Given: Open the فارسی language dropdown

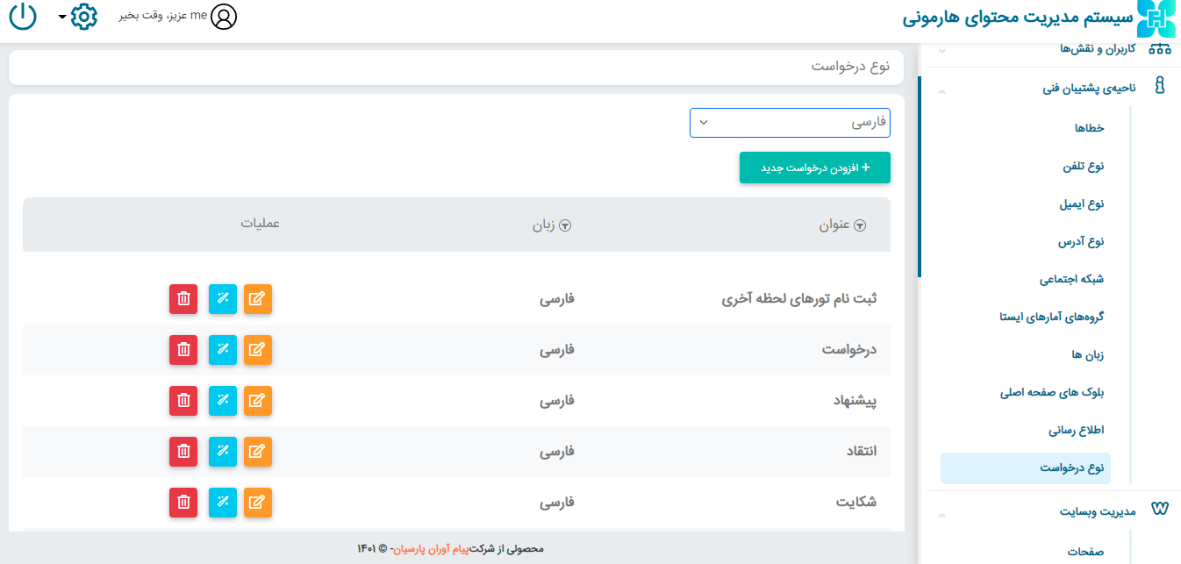Looking at the screenshot, I should pos(790,124).
